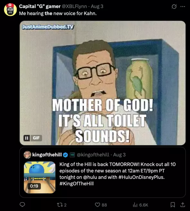Open the Aug 3 tweet timestamp
The width and height of the screenshot is (190, 211).
pyautogui.click(x=97, y=6)
